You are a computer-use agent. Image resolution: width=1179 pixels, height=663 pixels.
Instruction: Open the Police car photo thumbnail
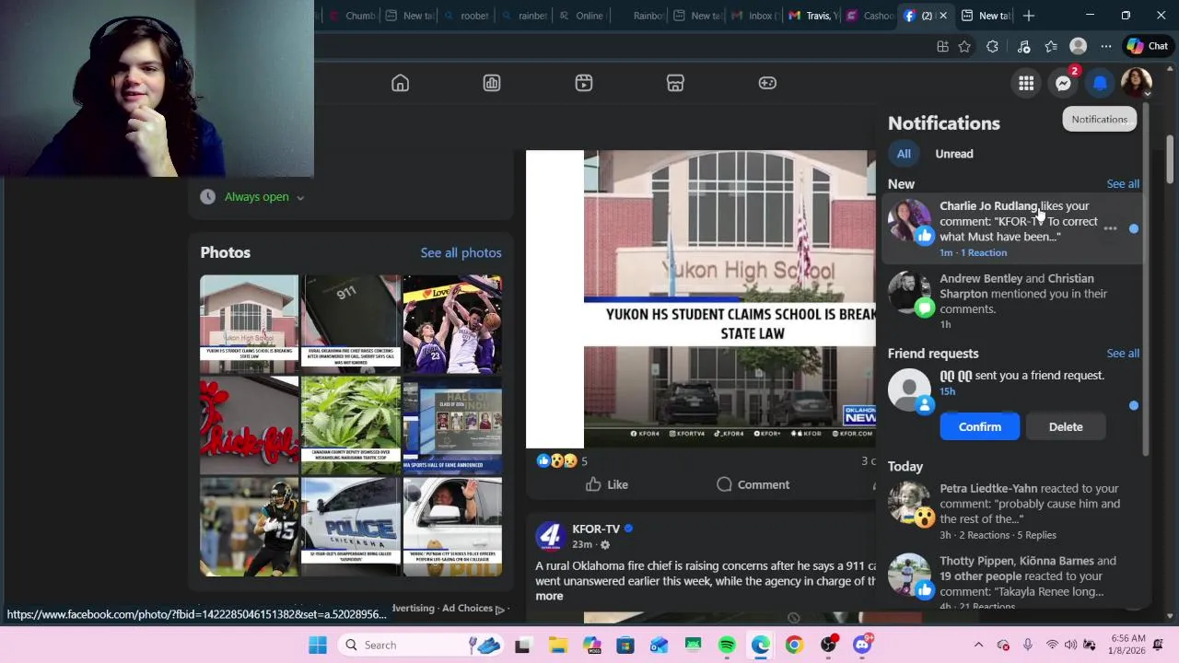click(x=351, y=527)
